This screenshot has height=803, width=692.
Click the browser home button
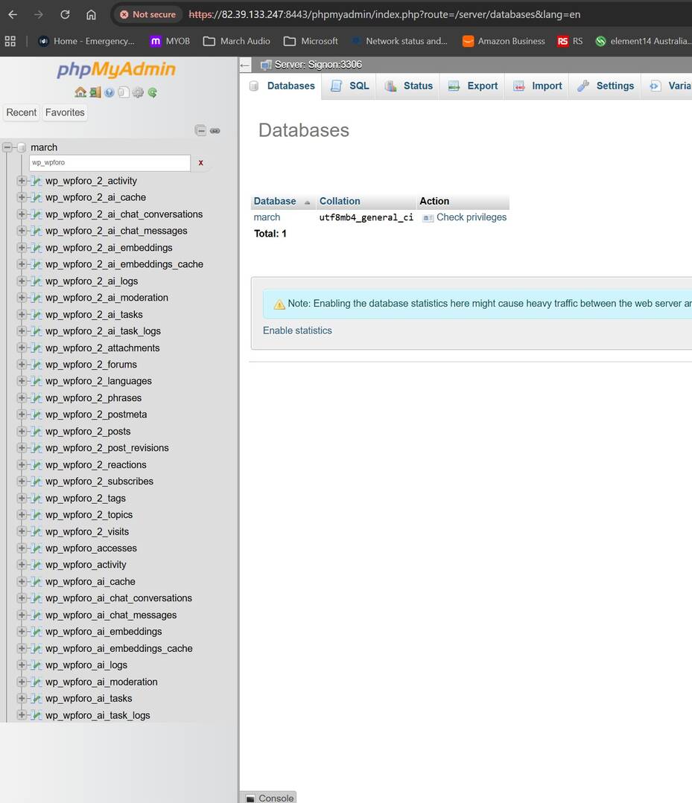(91, 14)
